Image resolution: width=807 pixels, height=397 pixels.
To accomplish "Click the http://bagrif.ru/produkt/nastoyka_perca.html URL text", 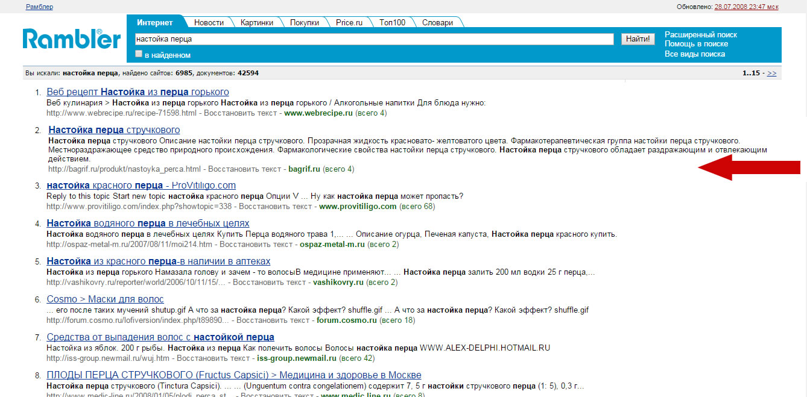I will pos(124,169).
